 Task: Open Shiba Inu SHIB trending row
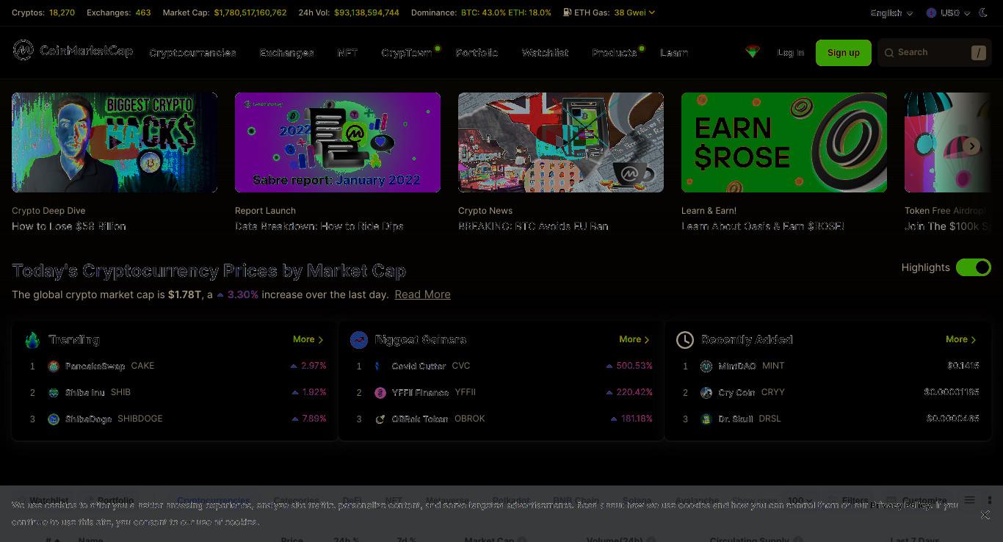coord(175,392)
